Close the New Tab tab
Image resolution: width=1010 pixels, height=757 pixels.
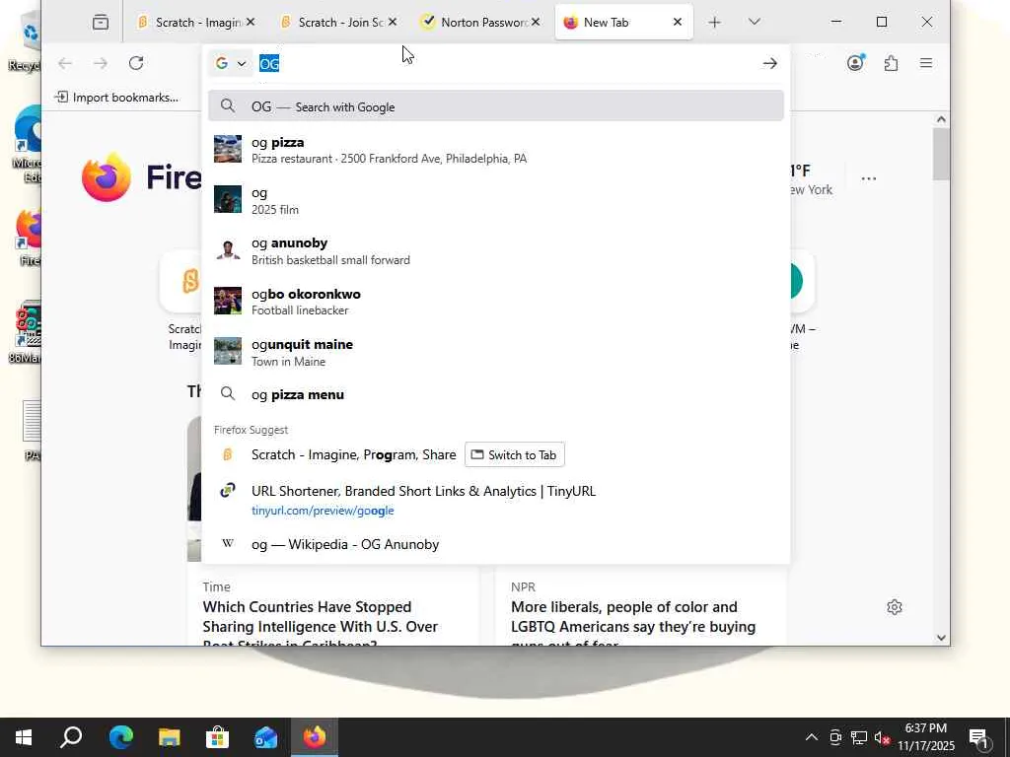point(677,22)
